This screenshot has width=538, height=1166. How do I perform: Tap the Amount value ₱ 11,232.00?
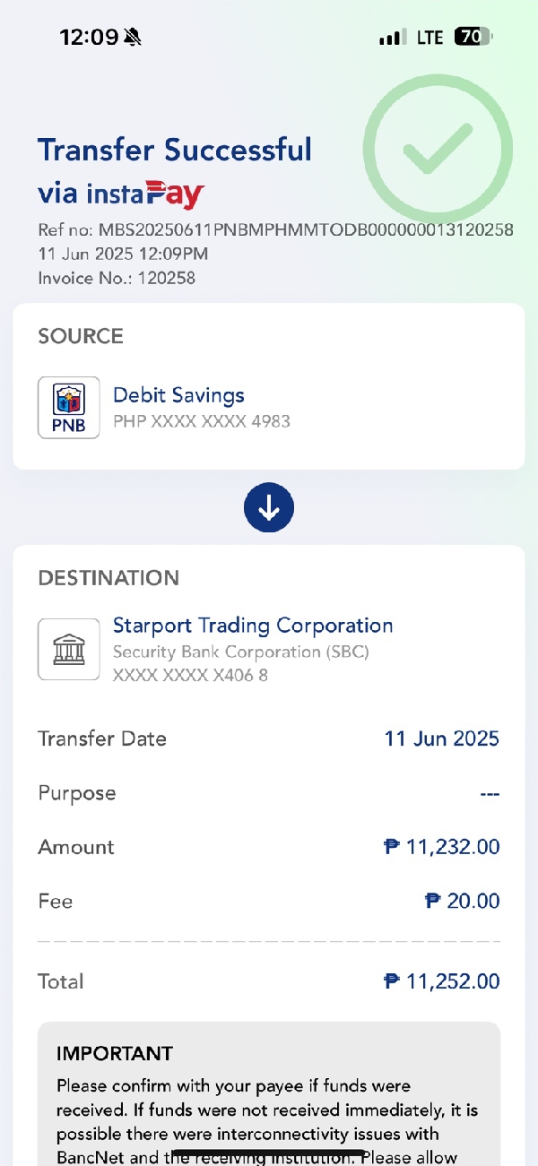441,847
